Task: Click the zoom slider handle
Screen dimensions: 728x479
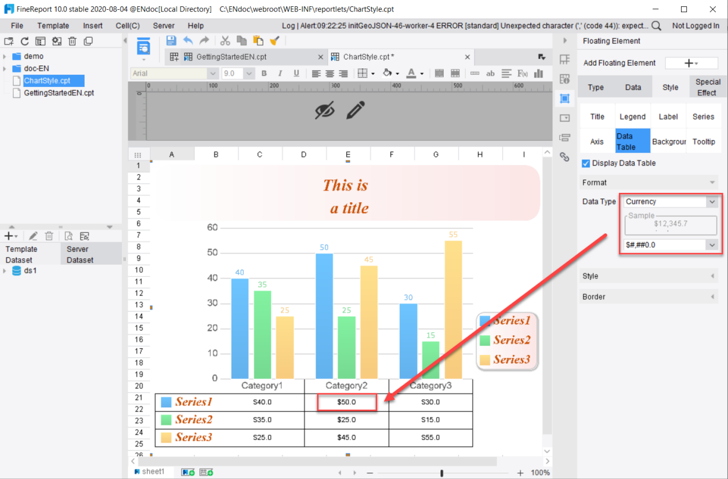Action: point(442,473)
